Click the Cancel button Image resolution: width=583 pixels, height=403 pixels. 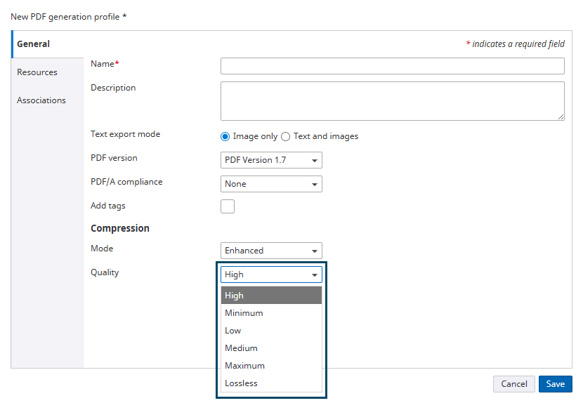(514, 384)
